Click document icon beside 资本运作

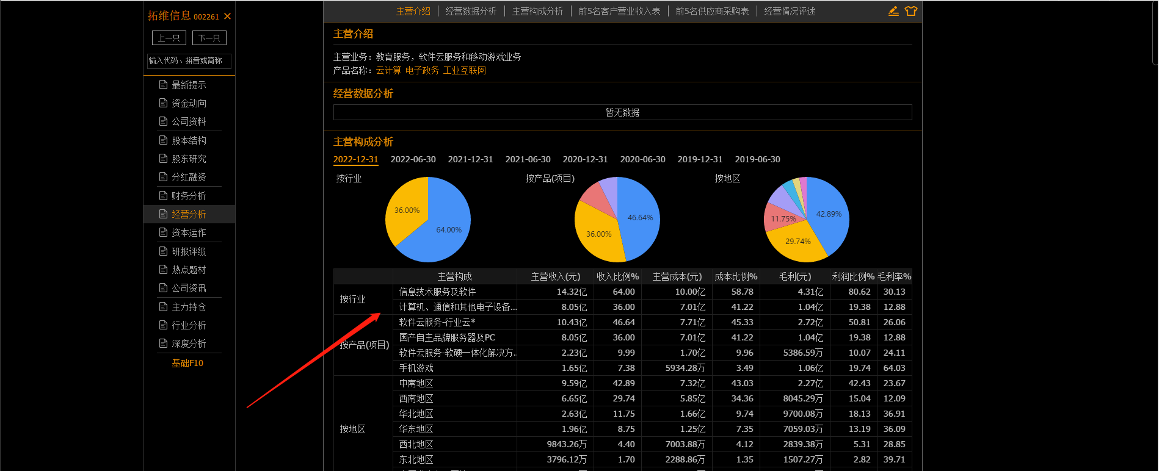click(163, 232)
